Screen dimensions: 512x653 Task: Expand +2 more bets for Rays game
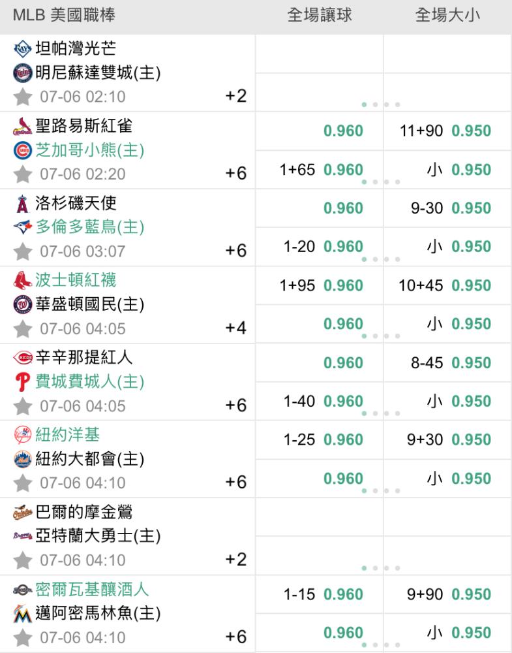coord(235,97)
